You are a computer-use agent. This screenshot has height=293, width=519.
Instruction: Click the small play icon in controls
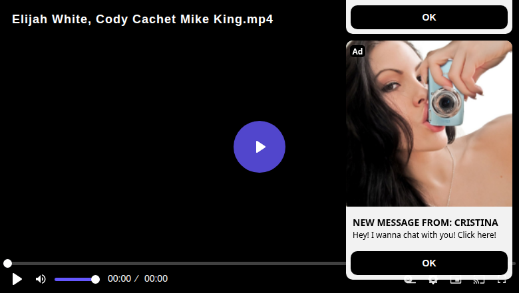17,279
